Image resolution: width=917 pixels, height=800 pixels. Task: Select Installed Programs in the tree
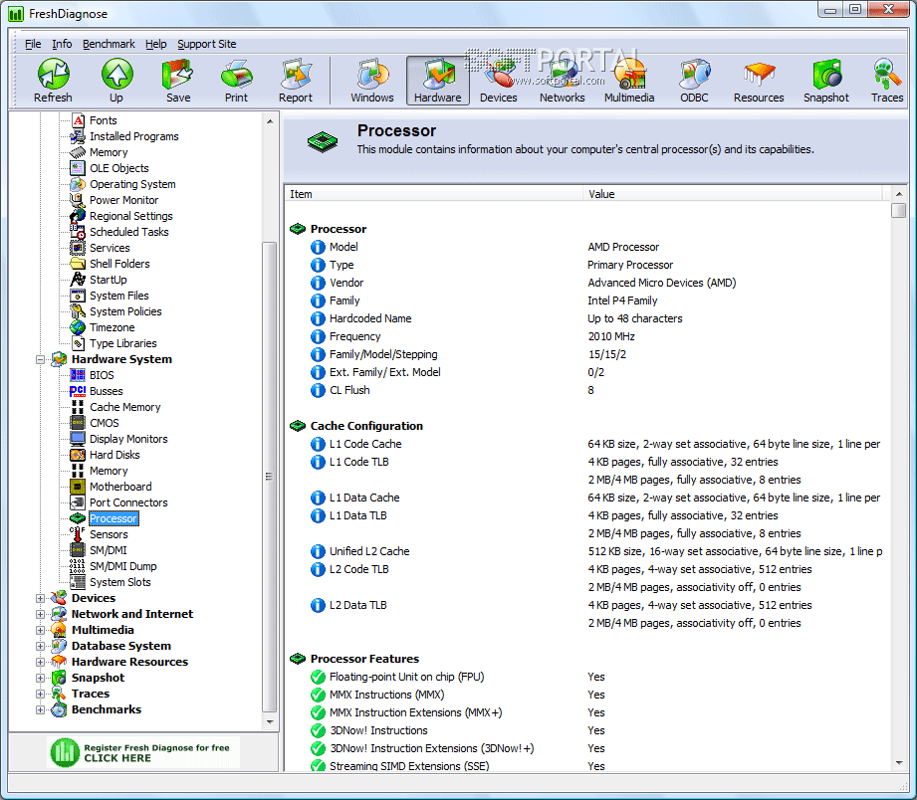coord(134,136)
